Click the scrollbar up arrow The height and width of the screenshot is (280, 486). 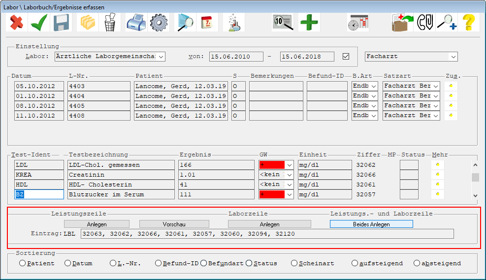click(x=475, y=165)
